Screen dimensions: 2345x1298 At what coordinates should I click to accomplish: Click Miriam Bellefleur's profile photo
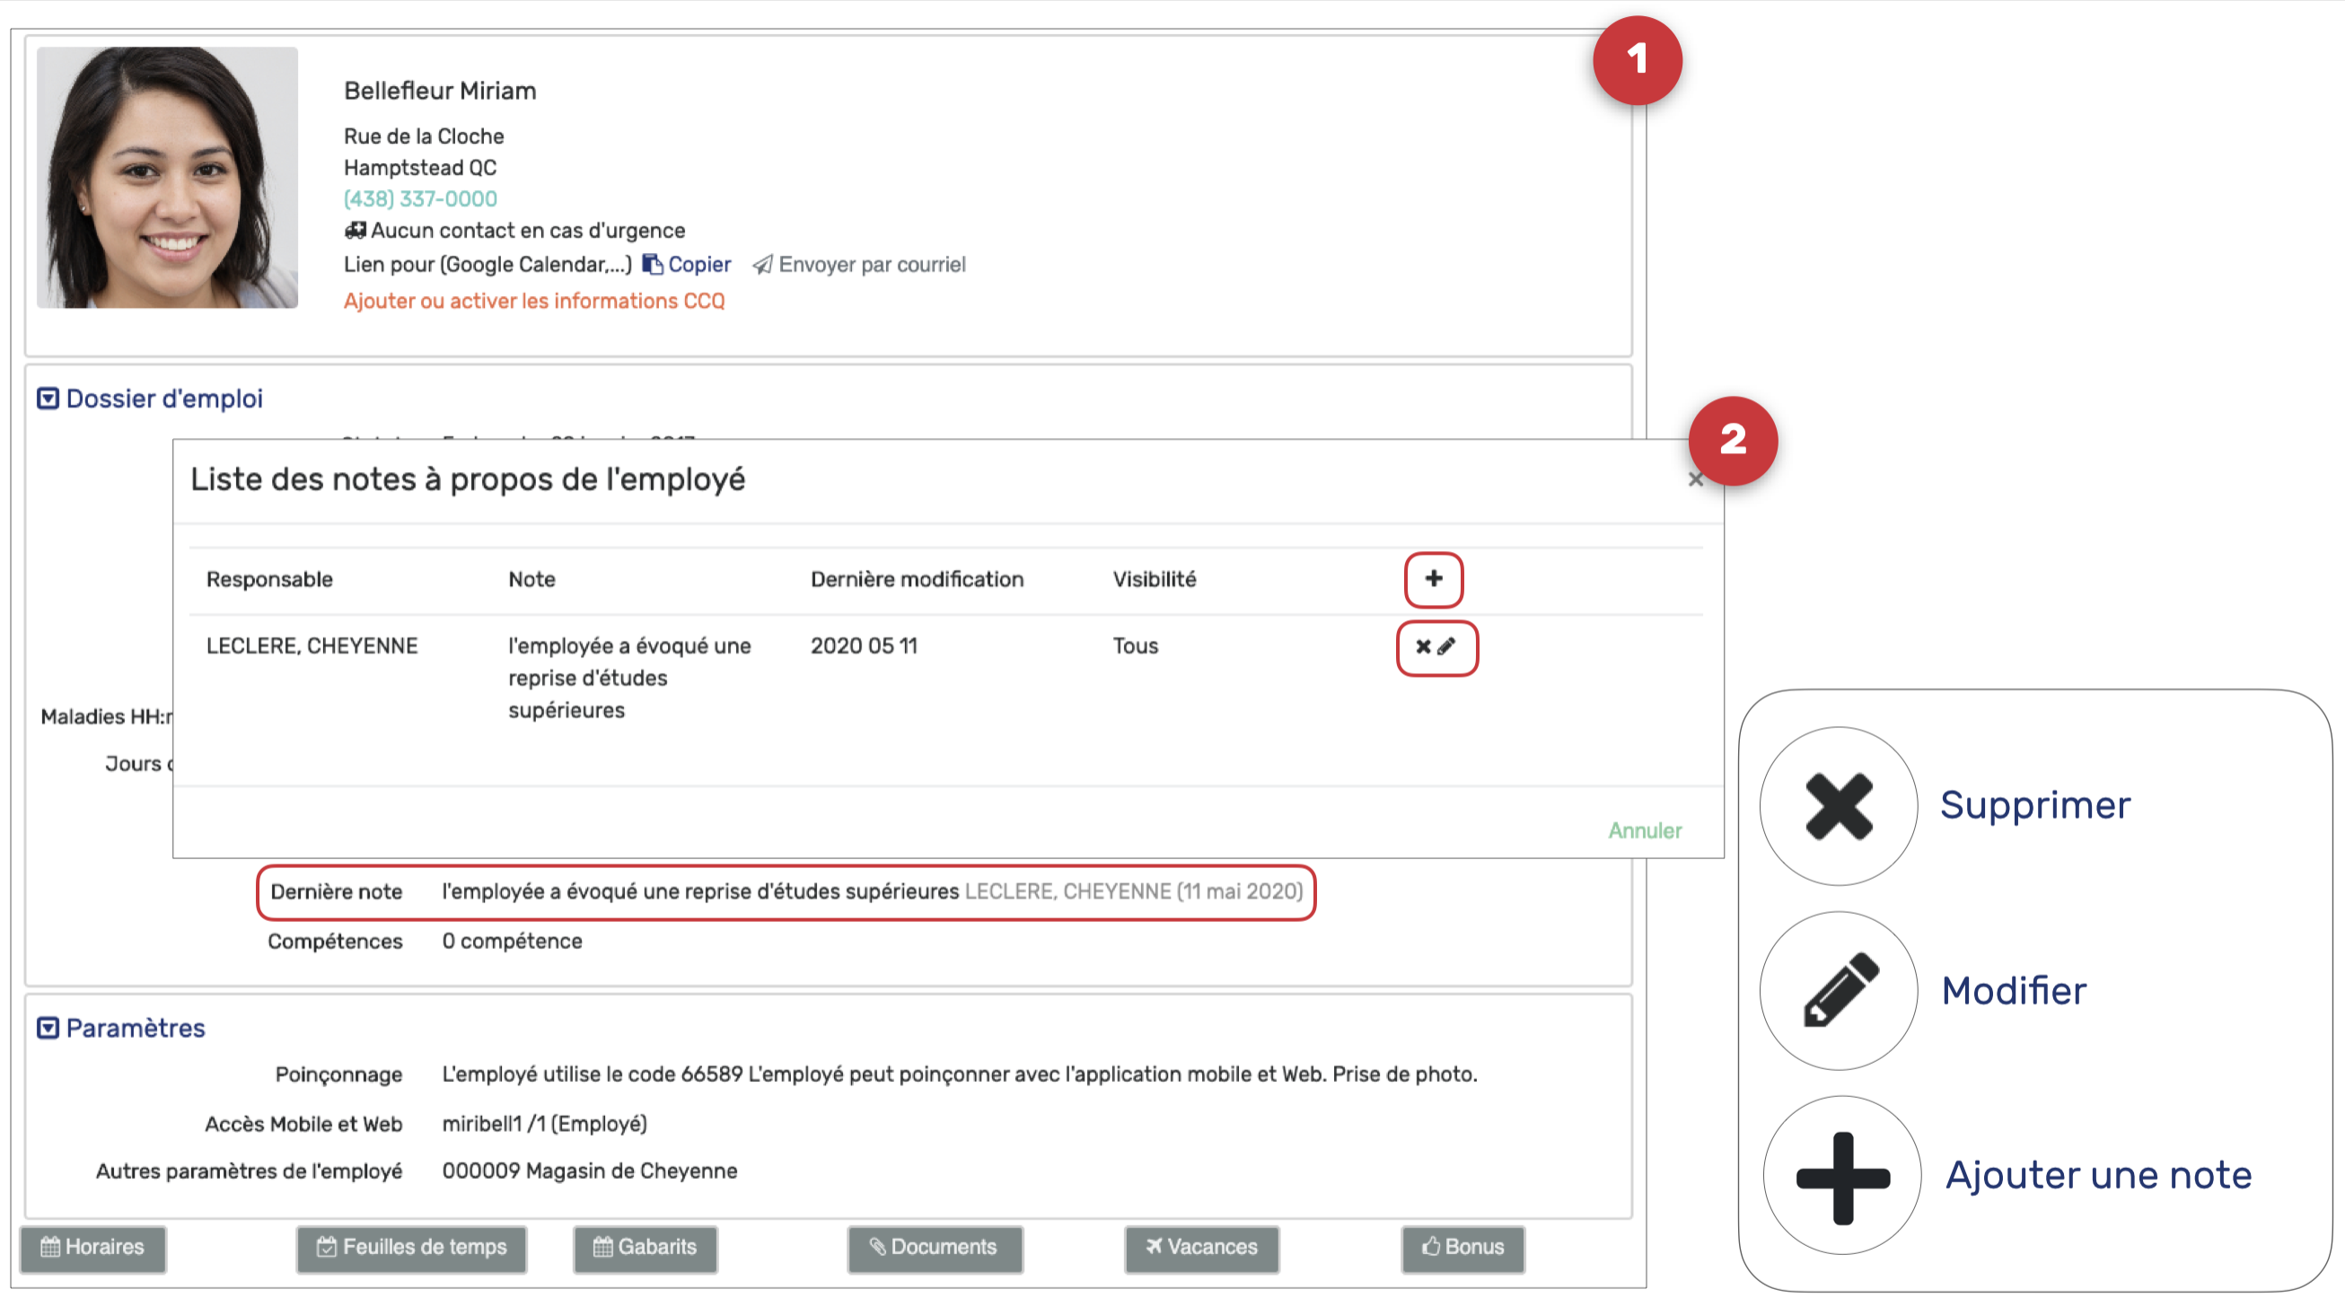[x=168, y=178]
